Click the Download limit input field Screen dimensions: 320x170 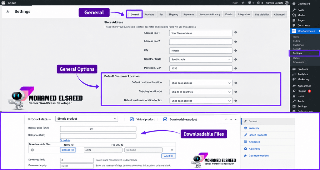[77, 160]
